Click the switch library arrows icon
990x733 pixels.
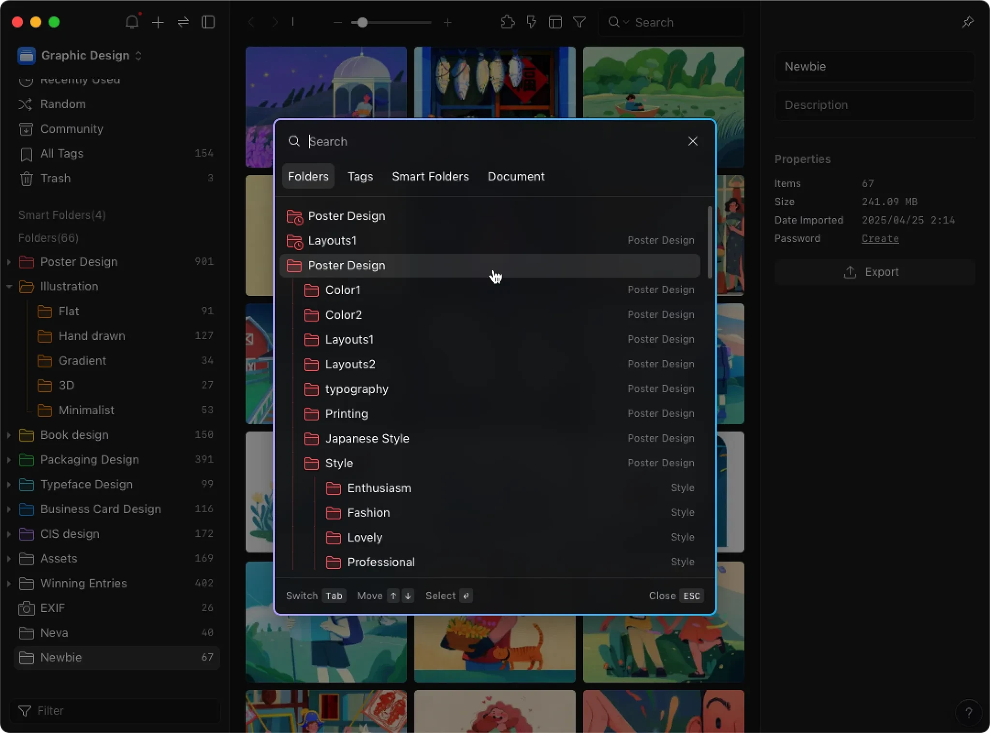pyautogui.click(x=183, y=22)
